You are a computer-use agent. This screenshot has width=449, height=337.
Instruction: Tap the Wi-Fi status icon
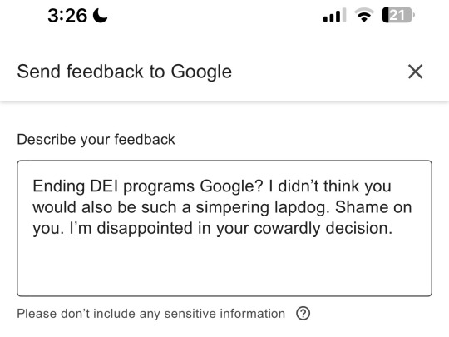(363, 15)
